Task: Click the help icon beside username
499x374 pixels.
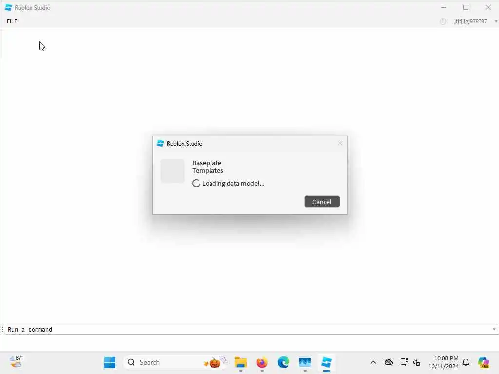Action: coord(442,21)
